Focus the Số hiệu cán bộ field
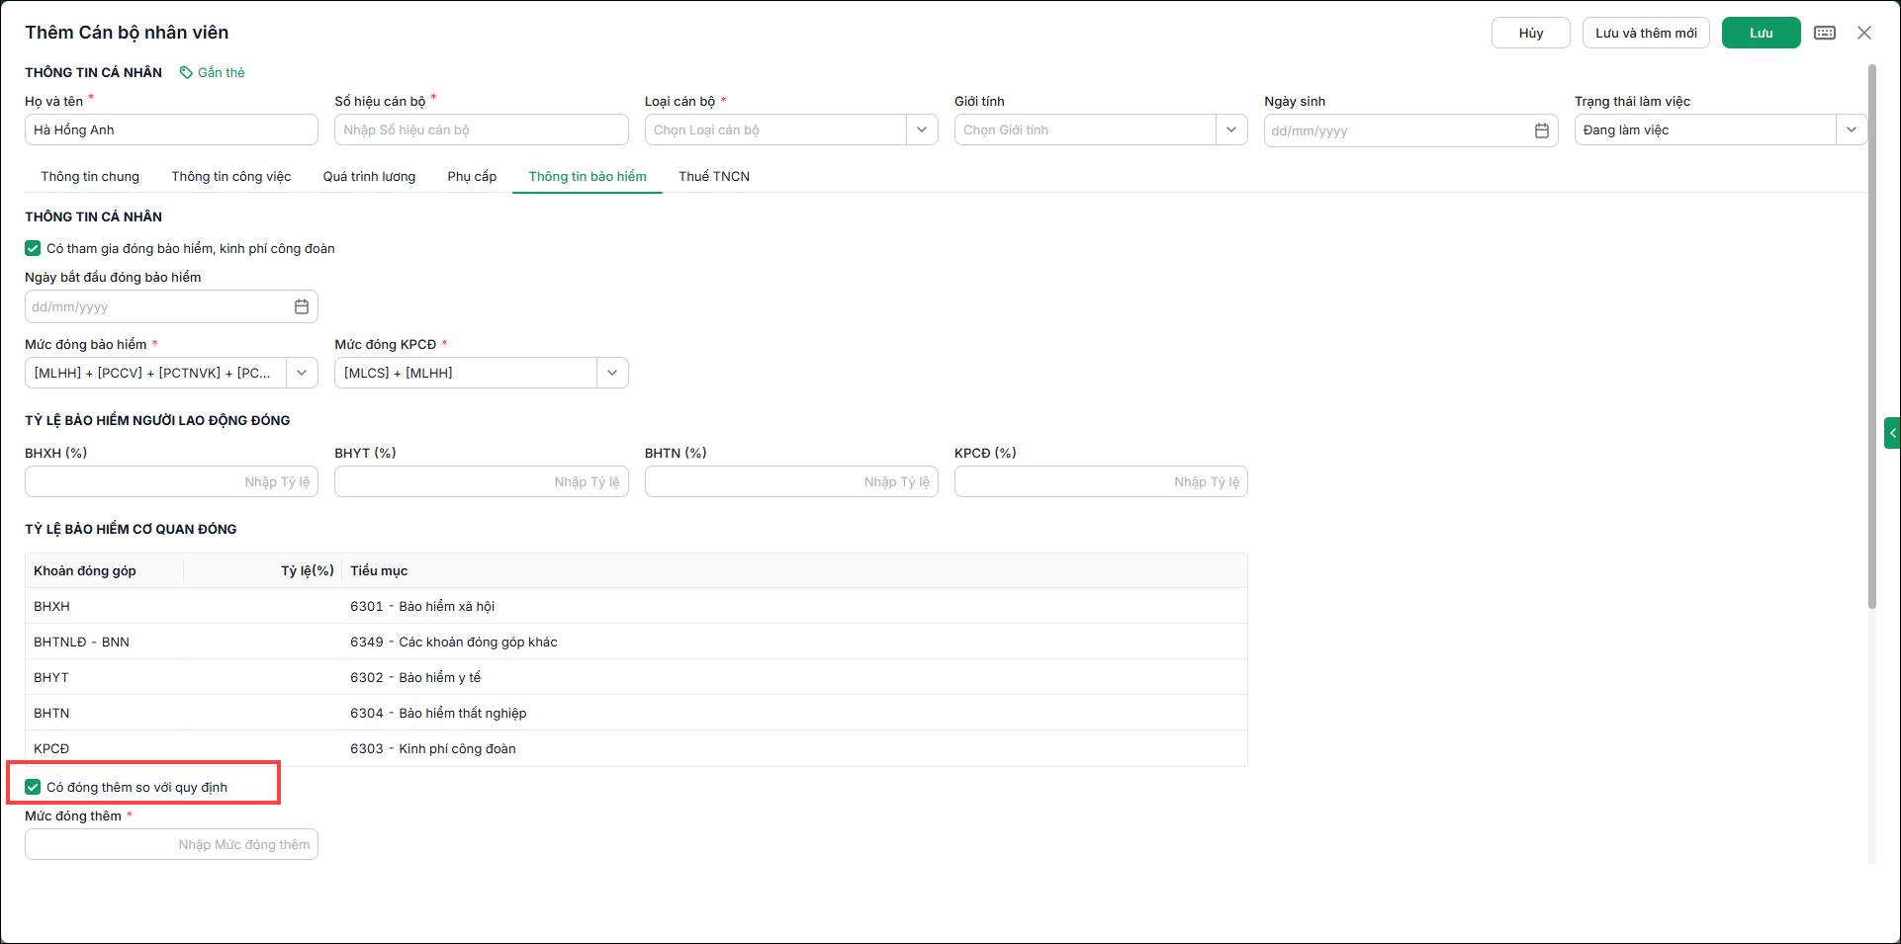The height and width of the screenshot is (944, 1901). point(482,129)
